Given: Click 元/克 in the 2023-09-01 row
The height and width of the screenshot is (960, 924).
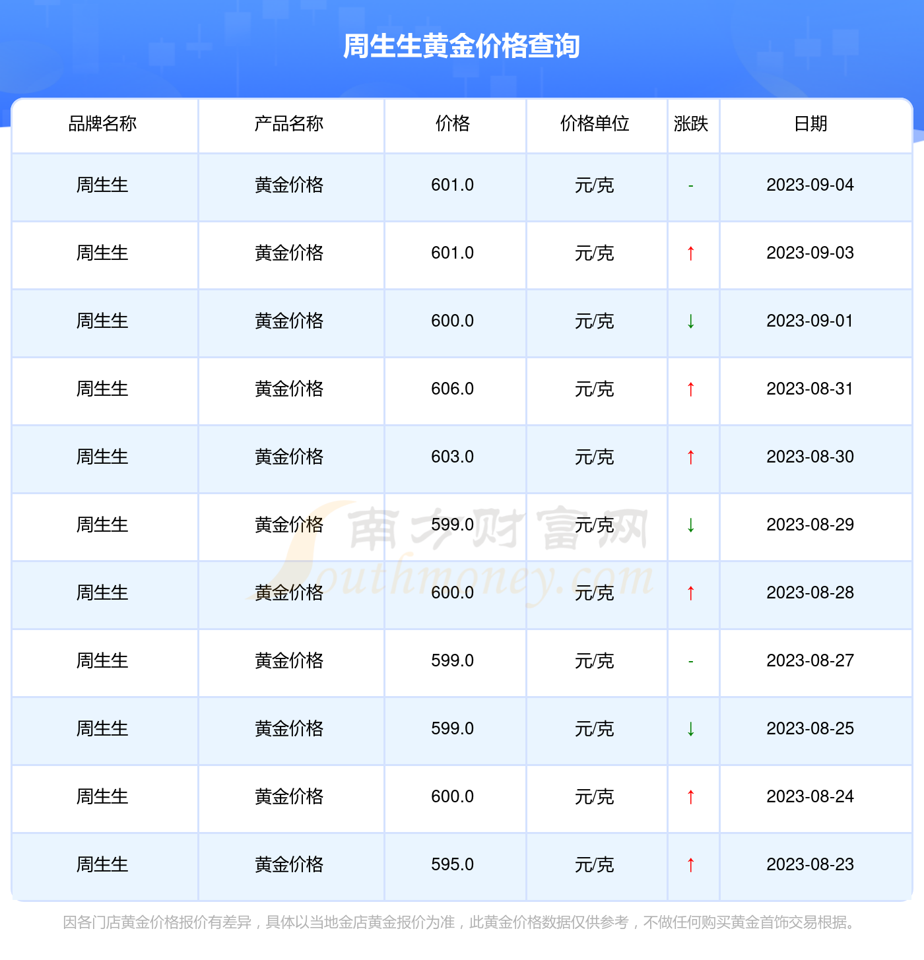Looking at the screenshot, I should [595, 321].
